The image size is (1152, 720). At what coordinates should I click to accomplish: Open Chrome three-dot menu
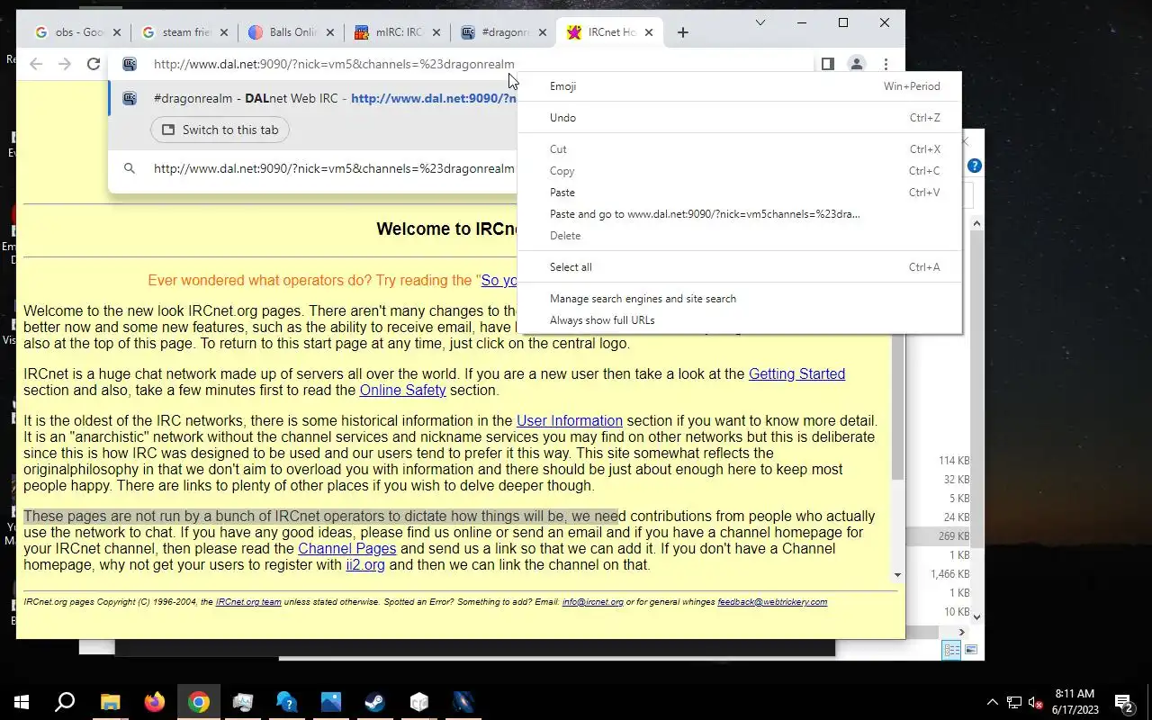pos(886,64)
